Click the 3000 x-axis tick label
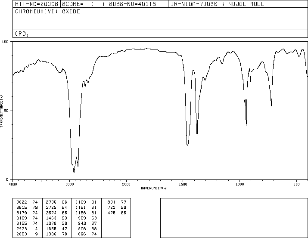 (69, 184)
